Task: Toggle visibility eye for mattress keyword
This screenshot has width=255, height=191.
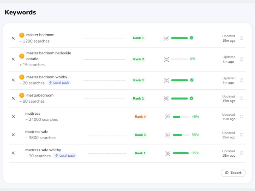Action: coord(168,117)
